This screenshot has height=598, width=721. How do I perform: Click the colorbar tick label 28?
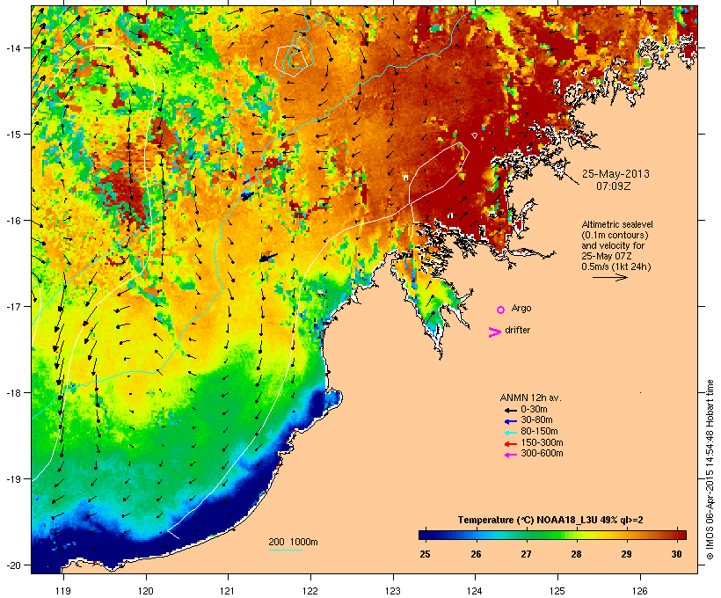pos(576,554)
